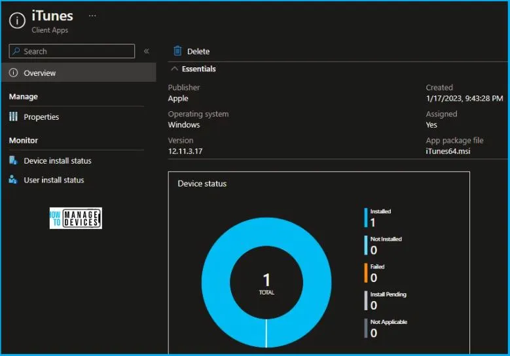This screenshot has width=510, height=356.
Task: Click the Client Apps subtitle
Action: pos(50,30)
